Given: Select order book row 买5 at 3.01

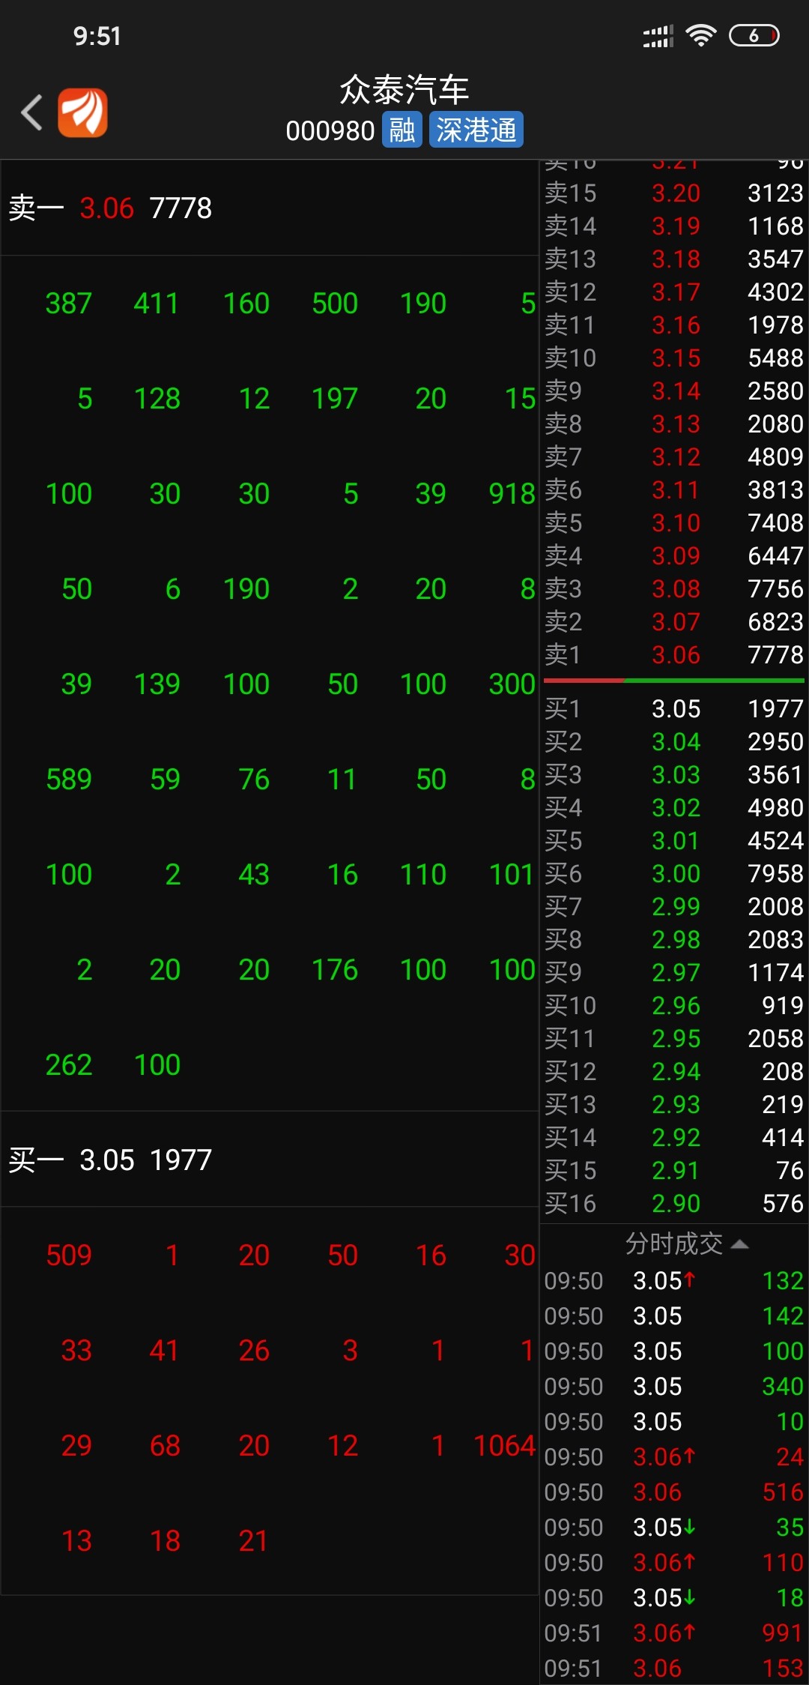Looking at the screenshot, I should (674, 840).
